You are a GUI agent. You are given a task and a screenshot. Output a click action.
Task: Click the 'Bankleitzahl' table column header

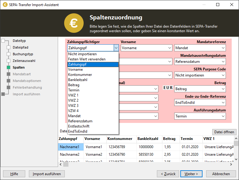149,139
